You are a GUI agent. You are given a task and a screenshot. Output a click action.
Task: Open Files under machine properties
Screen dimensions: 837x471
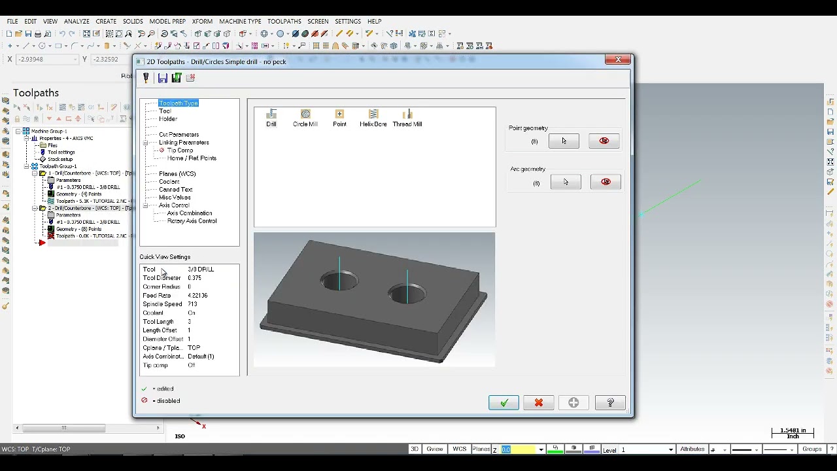point(52,145)
